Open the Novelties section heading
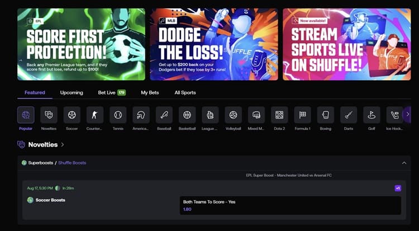Image resolution: width=419 pixels, height=231 pixels. (43, 144)
